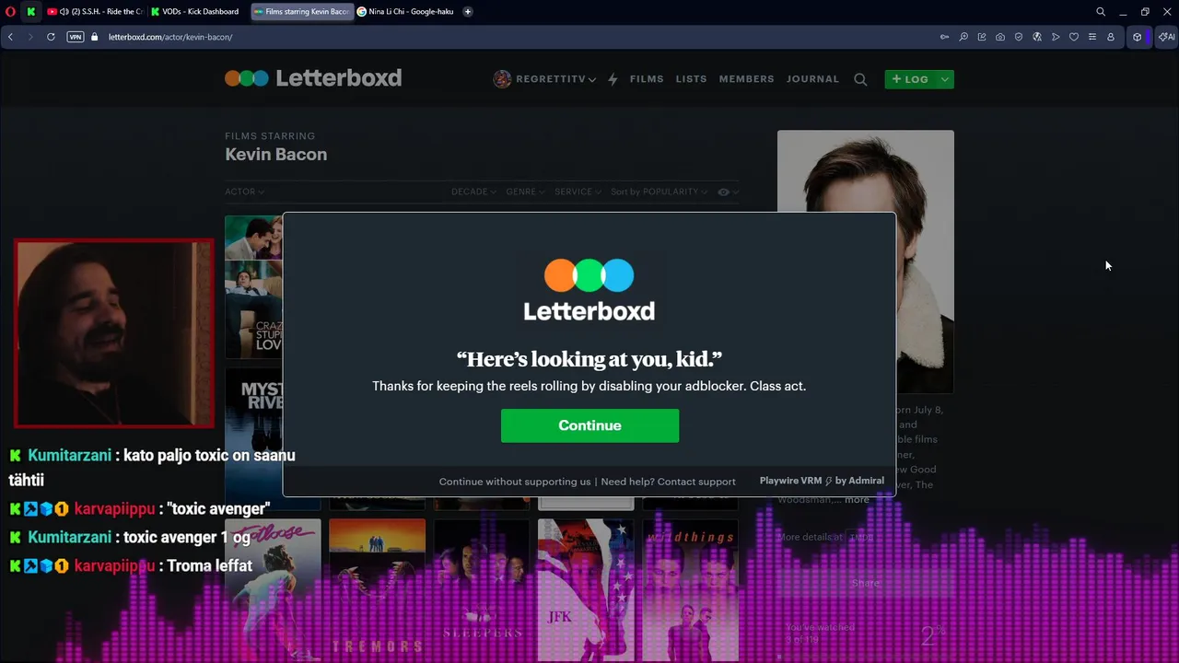Bookmark page with the heart icon
The height and width of the screenshot is (663, 1179).
(1074, 37)
